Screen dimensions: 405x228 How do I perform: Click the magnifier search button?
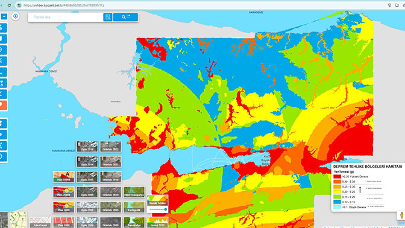[125, 17]
